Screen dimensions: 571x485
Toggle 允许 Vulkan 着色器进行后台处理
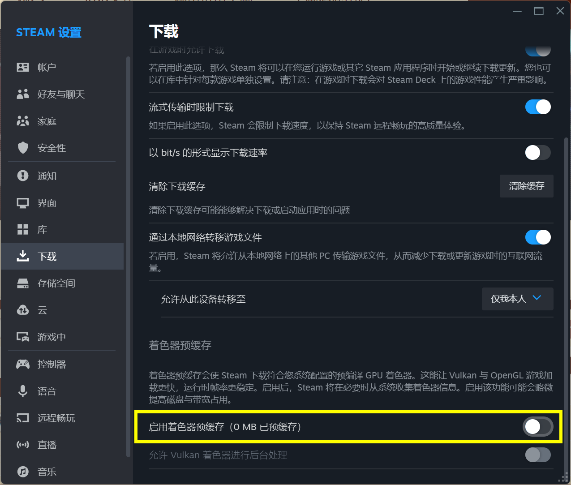pos(538,455)
